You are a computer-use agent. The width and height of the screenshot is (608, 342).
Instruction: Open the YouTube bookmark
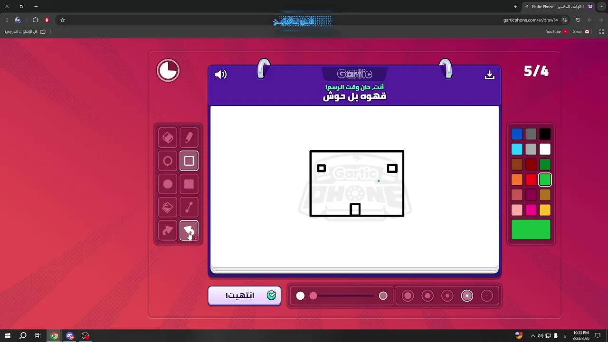557,32
